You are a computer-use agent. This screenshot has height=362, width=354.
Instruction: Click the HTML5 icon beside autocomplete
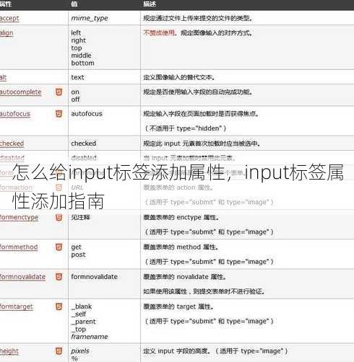pyautogui.click(x=59, y=92)
